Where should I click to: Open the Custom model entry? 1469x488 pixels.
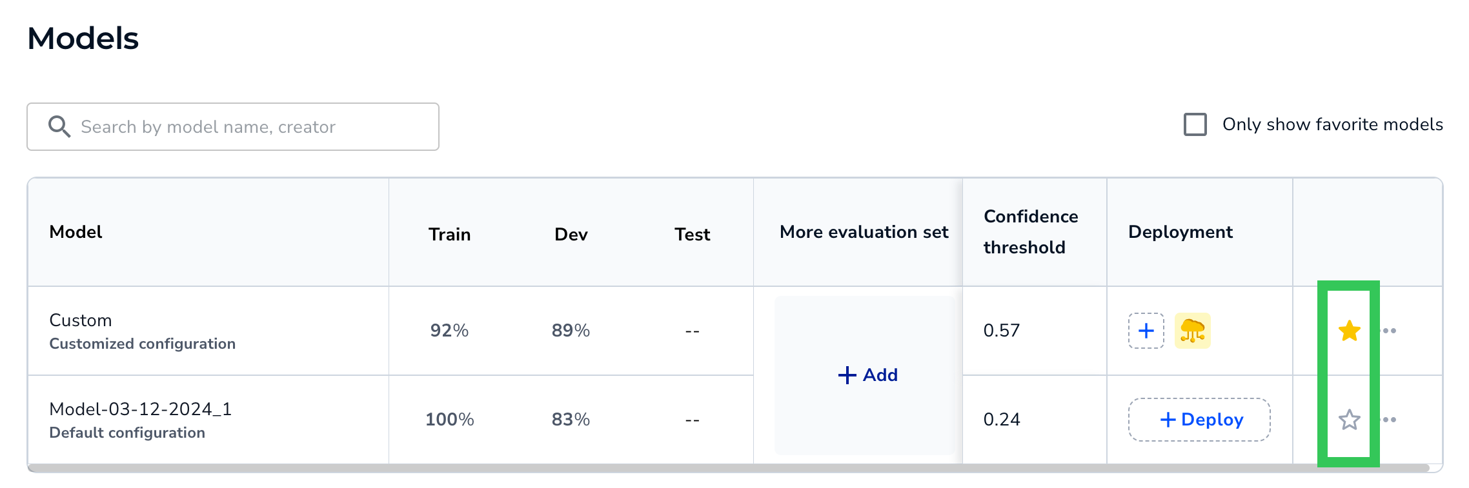pyautogui.click(x=81, y=320)
